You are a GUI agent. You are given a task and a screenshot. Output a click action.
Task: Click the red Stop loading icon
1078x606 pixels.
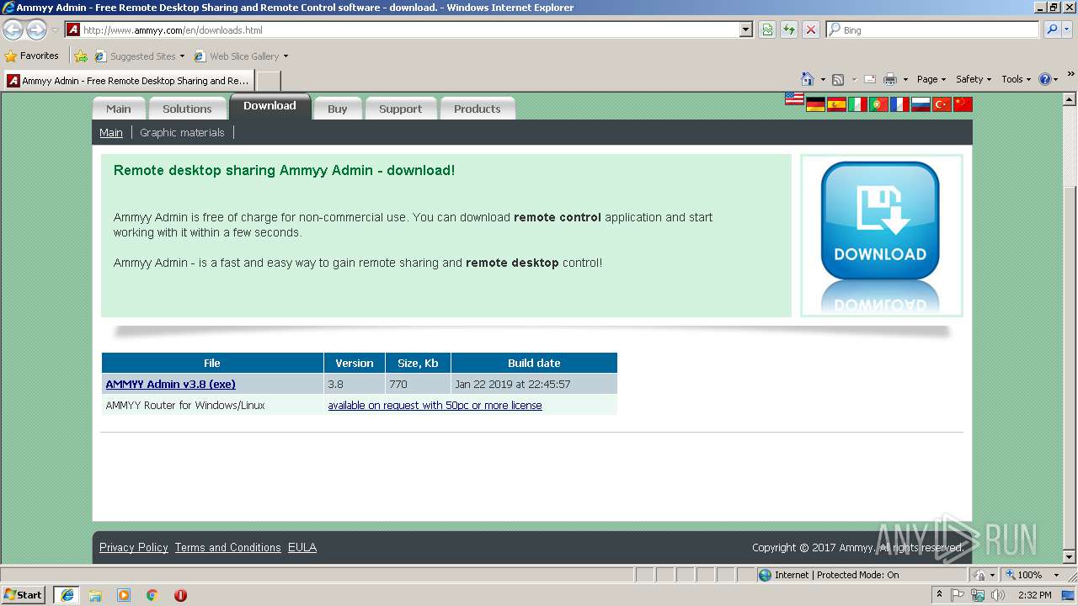(x=811, y=29)
